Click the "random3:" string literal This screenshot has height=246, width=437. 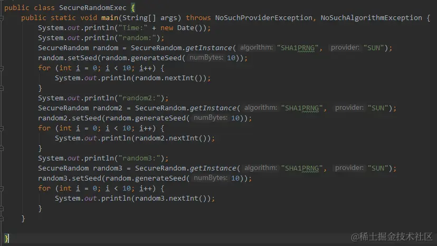[139, 158]
